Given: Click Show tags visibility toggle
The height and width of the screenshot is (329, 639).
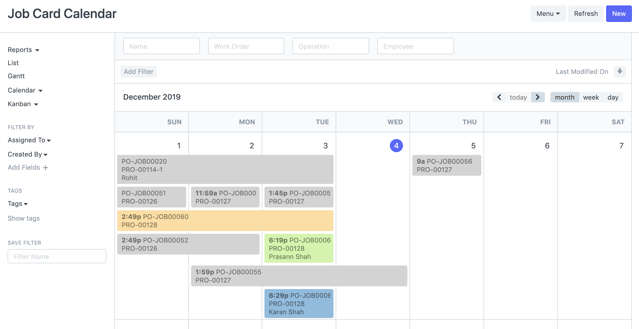Looking at the screenshot, I should tap(24, 218).
